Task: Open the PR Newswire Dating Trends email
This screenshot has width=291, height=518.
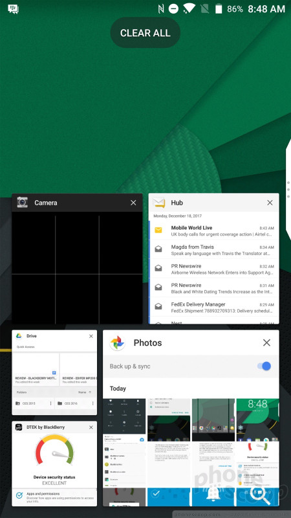Action: 214,288
